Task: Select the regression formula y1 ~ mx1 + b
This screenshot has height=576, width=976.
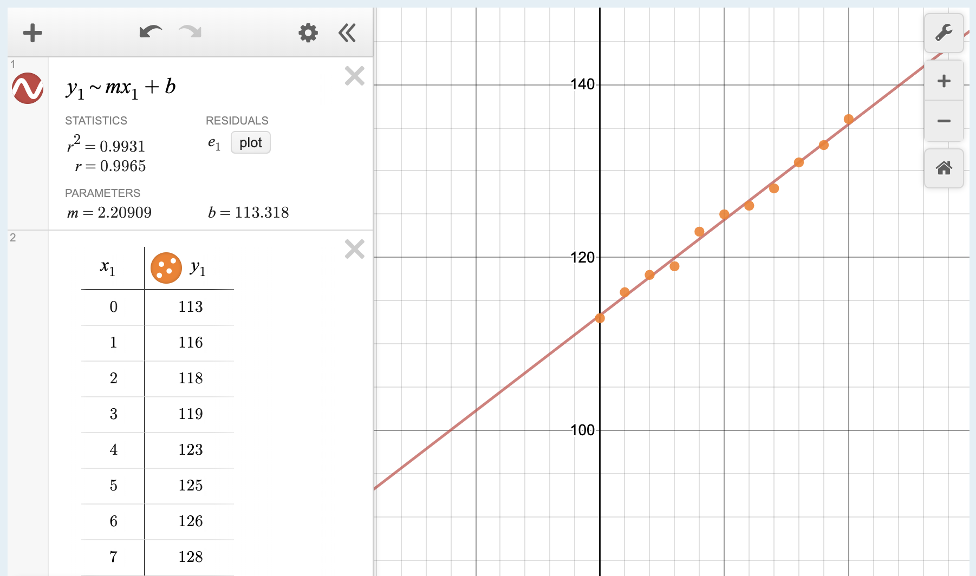Action: 121,88
